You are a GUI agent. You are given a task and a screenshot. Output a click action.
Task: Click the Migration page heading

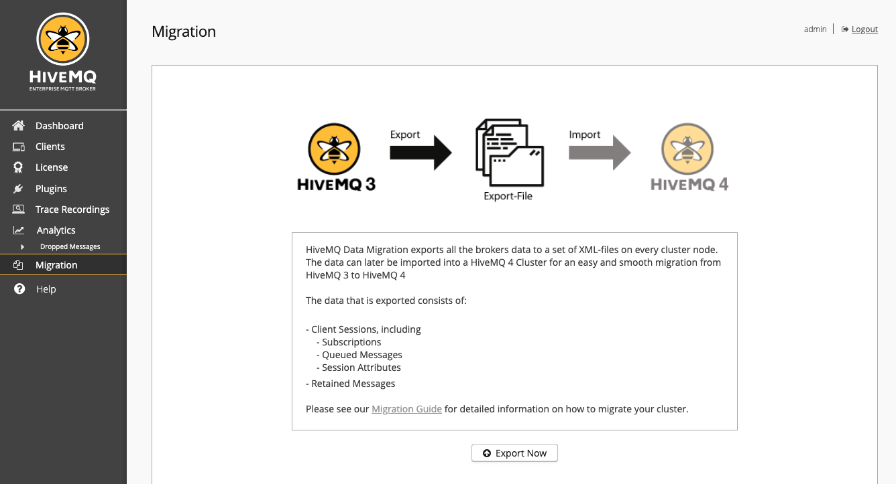(184, 31)
